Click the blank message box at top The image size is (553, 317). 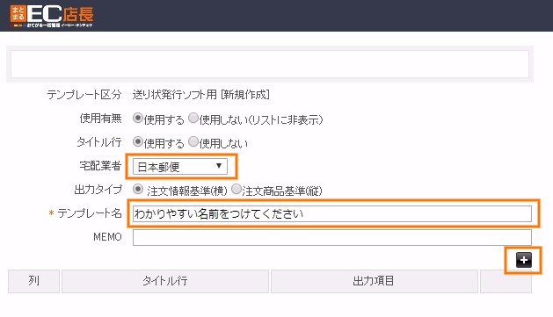270,64
